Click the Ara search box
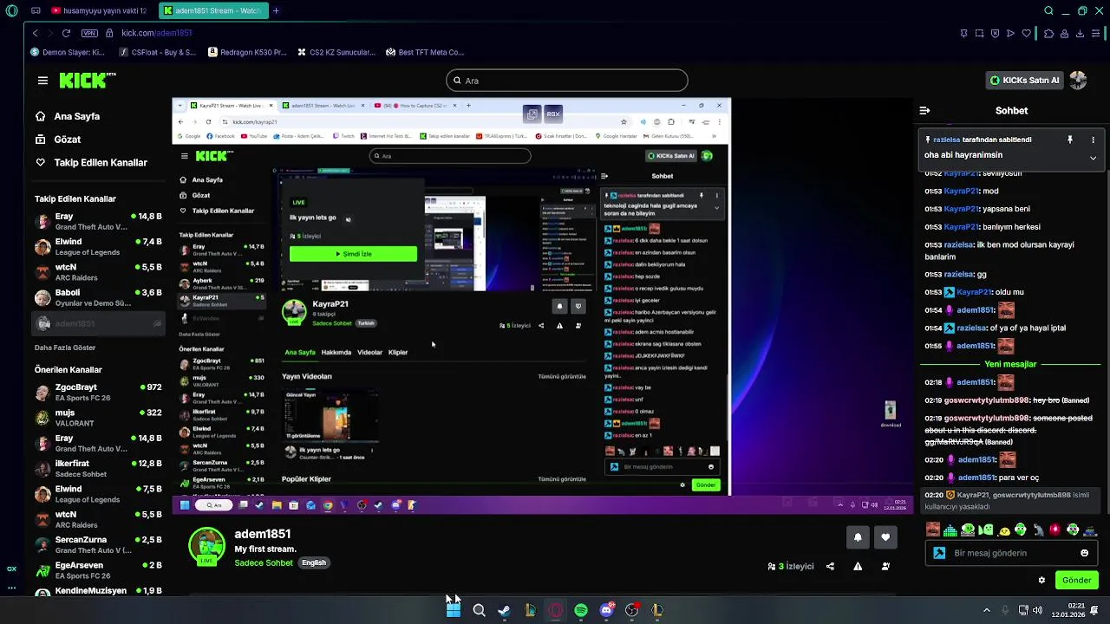The image size is (1110, 624). point(567,81)
